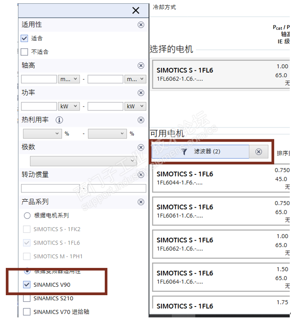This screenshot has height=322, width=291.
Task: Reset the 热利用率 filter section
Action: pyautogui.click(x=141, y=120)
